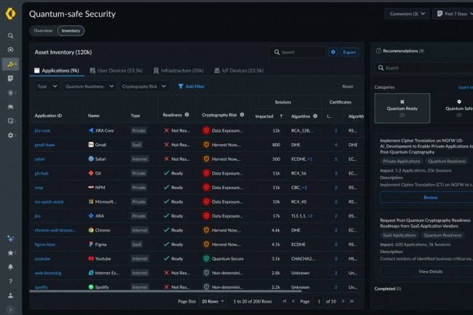Switch to the Overview view toggle
Screen dimensions: 473x315
(43, 31)
